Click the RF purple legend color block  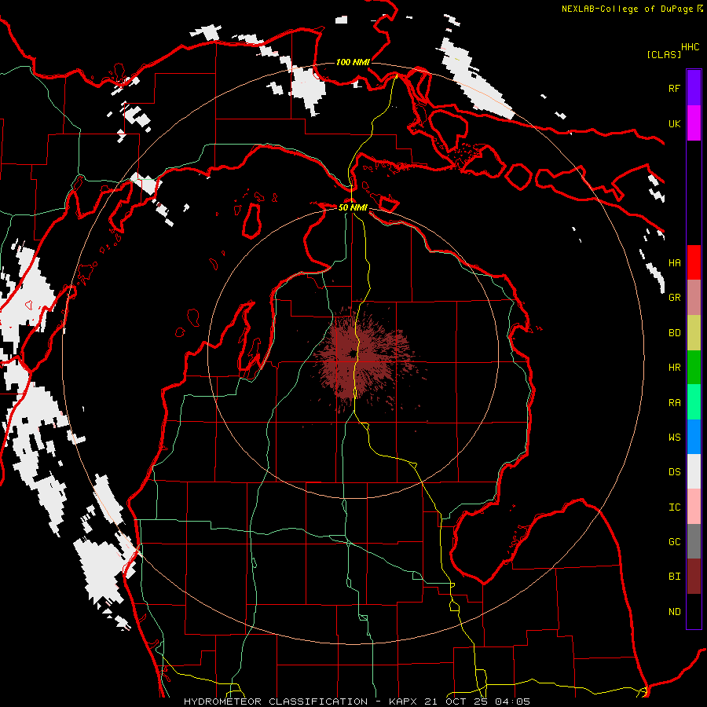click(x=694, y=88)
